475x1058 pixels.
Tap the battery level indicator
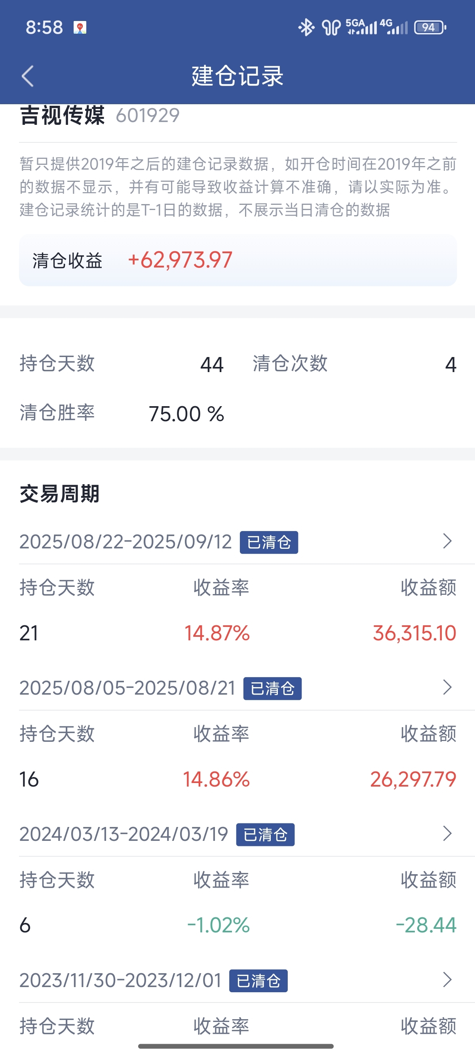coord(430,27)
